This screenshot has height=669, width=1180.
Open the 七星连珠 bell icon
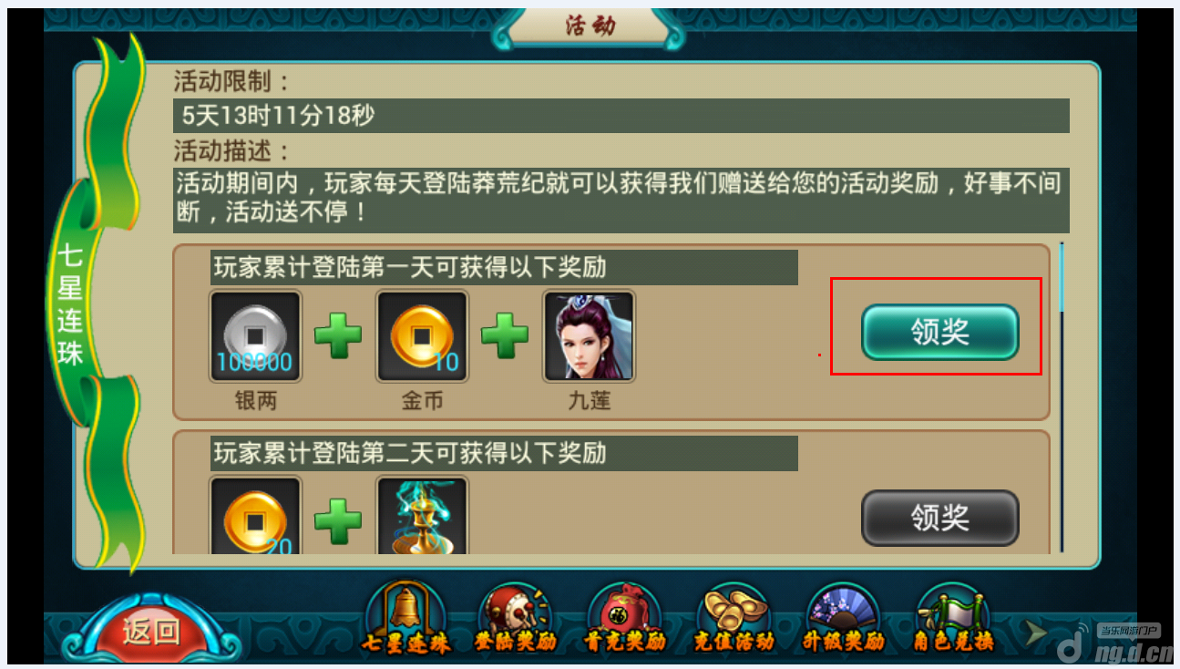pyautogui.click(x=405, y=619)
